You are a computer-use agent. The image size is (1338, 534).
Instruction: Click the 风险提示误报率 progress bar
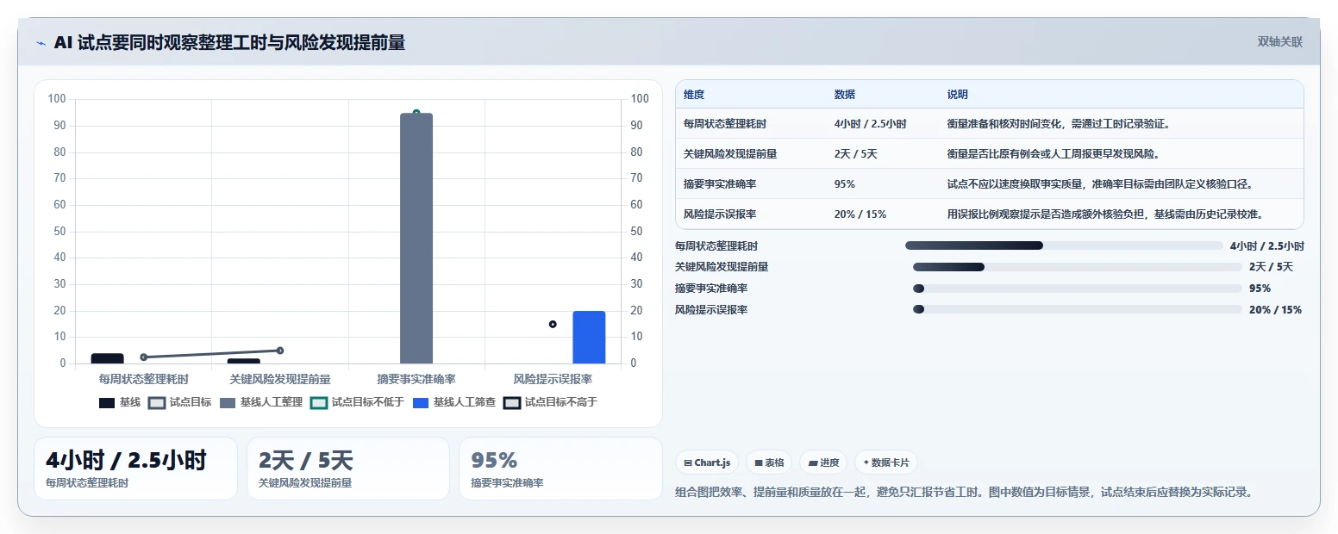click(1077, 309)
